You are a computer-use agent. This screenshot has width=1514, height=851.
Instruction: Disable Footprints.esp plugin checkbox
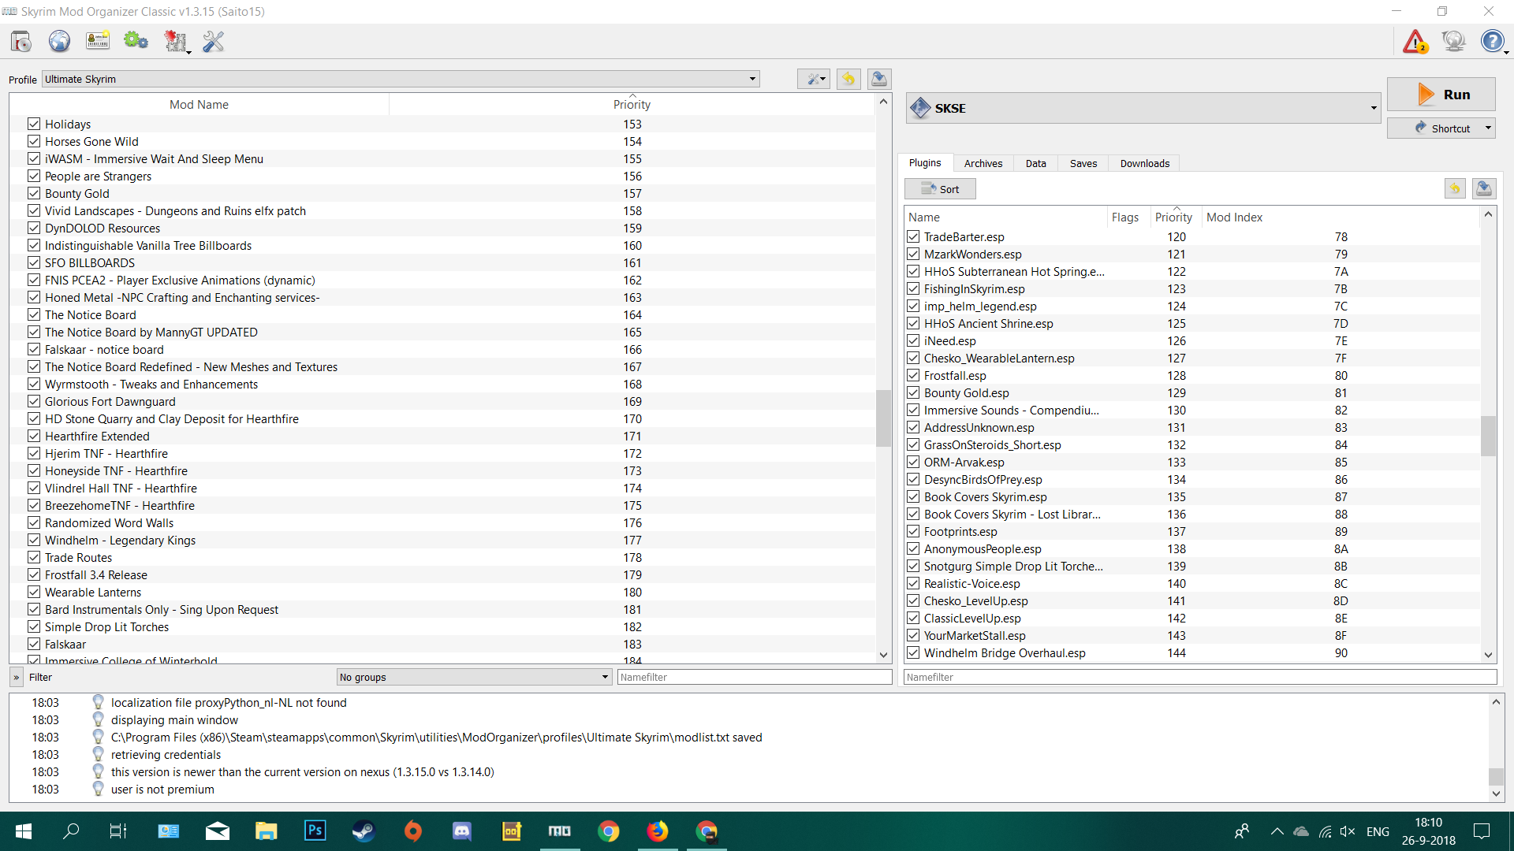pyautogui.click(x=913, y=531)
